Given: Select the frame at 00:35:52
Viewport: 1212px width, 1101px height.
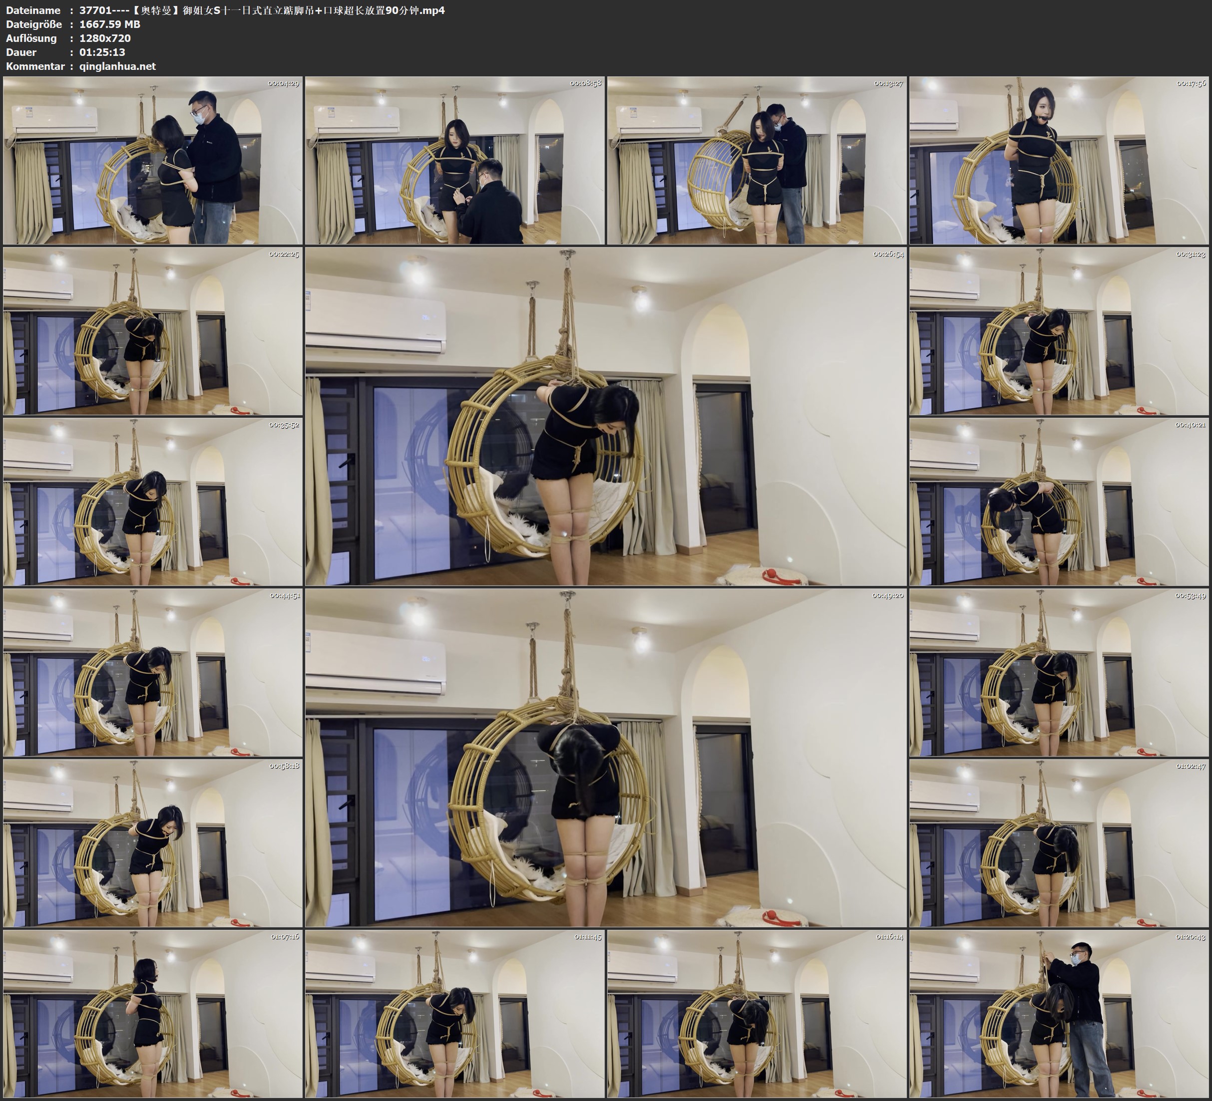Looking at the screenshot, I should (x=153, y=501).
